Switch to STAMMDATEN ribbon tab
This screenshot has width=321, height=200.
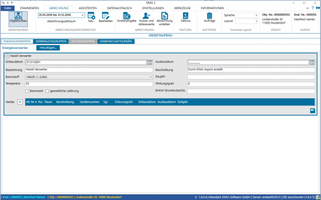pos(29,8)
